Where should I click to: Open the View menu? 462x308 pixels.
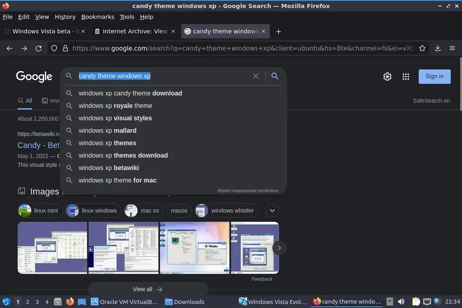pos(42,17)
